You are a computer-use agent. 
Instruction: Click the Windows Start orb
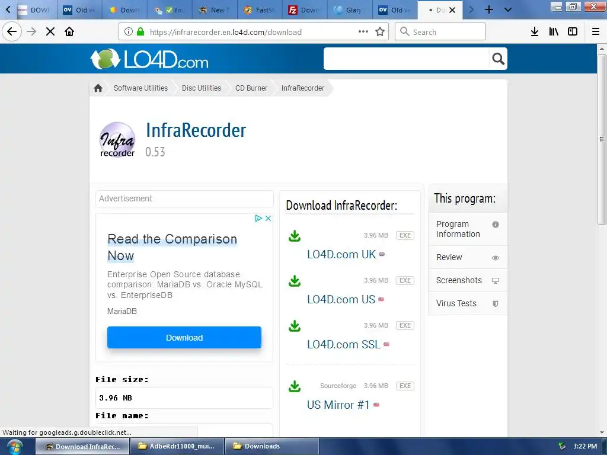coord(15,447)
